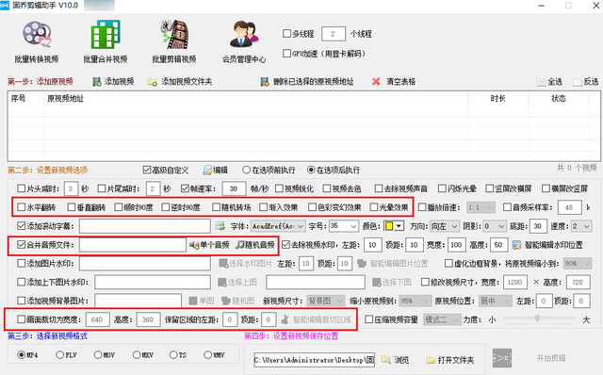Screen dimensions: 603x375
Task: Enable 画面裁切为宽度 checkbox
Action: (x=22, y=319)
